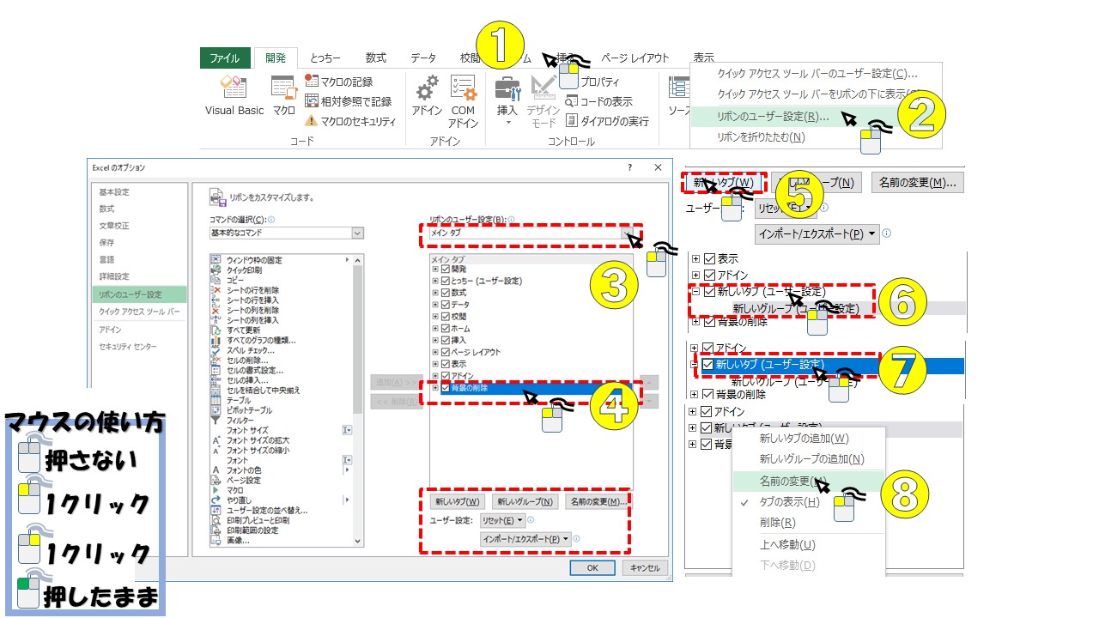The width and height of the screenshot is (1099, 618).
Task: Toggle the データ checkbox in main tabs list
Action: [445, 305]
